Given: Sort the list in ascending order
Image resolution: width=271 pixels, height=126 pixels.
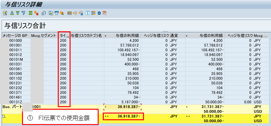Looking at the screenshot, I should click(12, 13).
